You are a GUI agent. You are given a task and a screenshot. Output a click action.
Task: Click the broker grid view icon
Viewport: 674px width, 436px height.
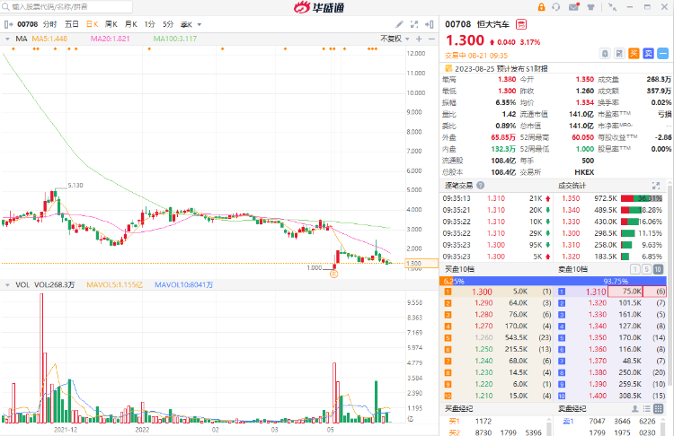tap(658, 408)
